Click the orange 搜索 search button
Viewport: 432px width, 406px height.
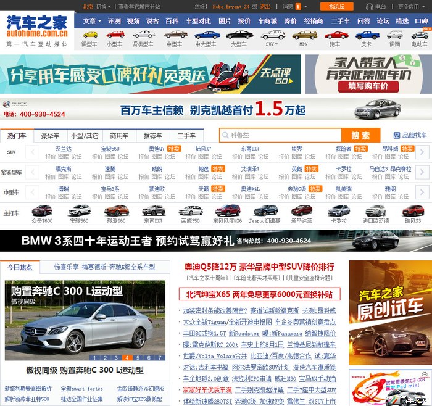pos(360,135)
